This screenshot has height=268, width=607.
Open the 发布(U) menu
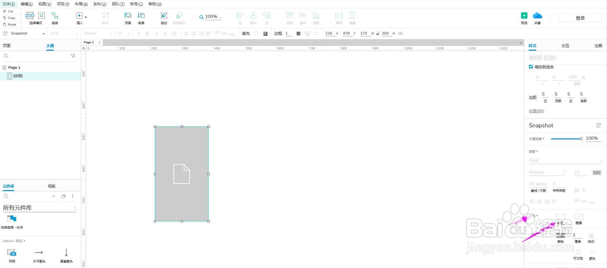point(100,4)
